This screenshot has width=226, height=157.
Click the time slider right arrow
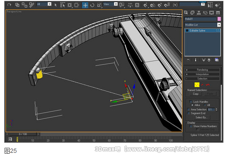(38, 134)
